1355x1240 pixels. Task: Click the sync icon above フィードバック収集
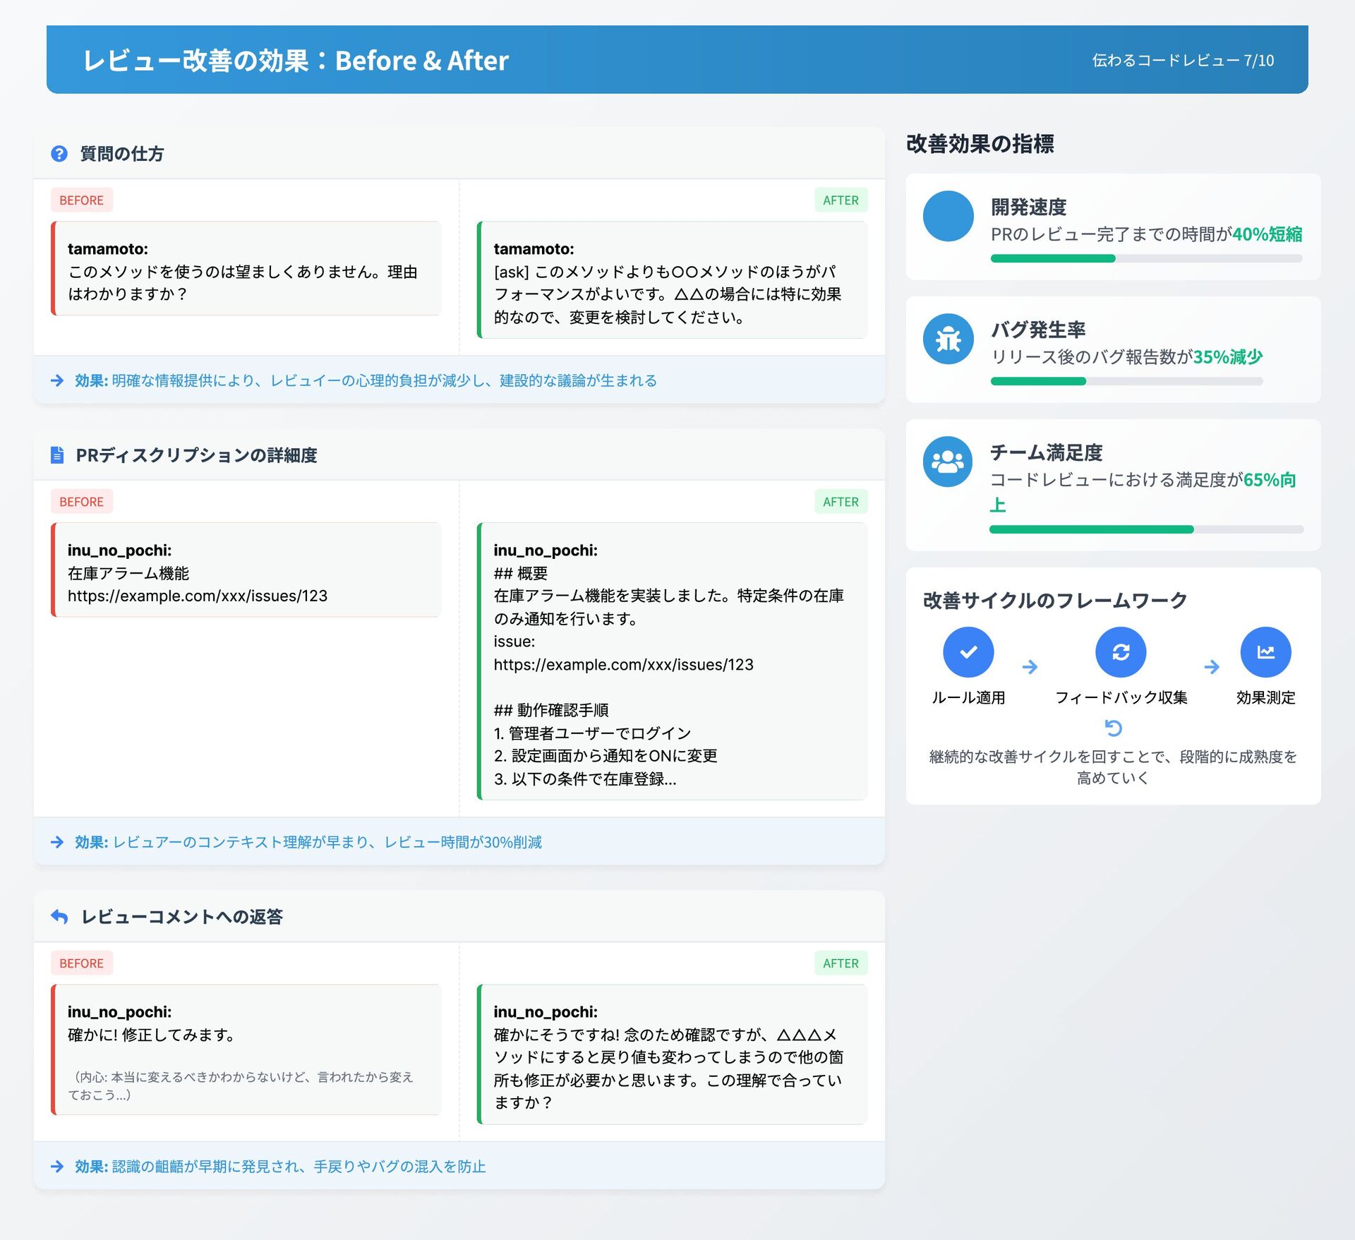tap(1121, 652)
